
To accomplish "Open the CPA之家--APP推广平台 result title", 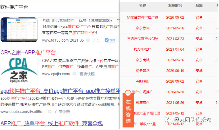I will click(x=28, y=53).
